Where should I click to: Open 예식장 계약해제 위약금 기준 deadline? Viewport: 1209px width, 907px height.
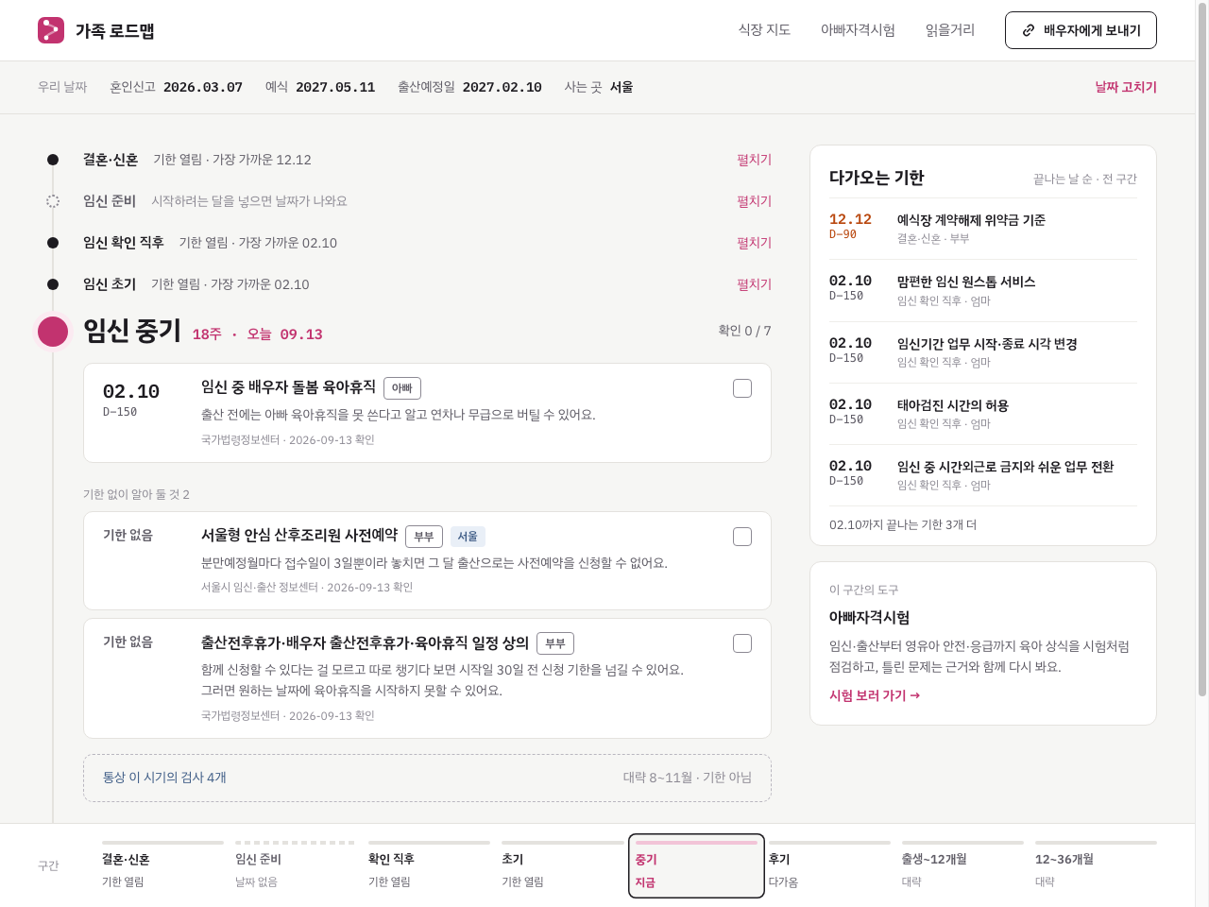983,229
